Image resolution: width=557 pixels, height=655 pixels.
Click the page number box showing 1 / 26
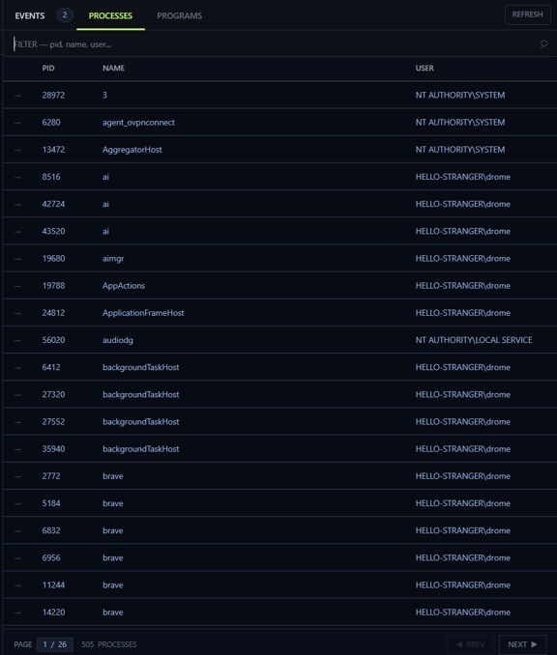55,644
